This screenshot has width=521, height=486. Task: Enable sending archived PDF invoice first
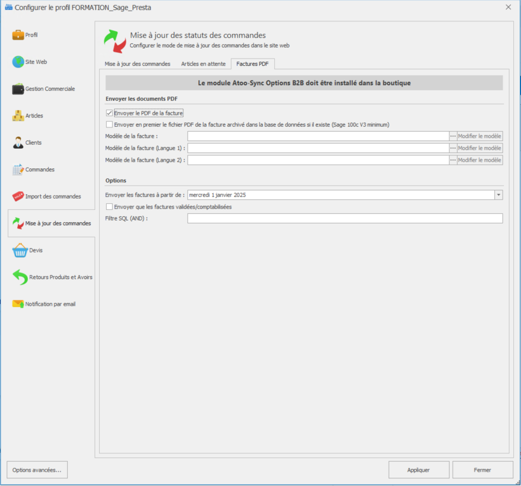(109, 124)
